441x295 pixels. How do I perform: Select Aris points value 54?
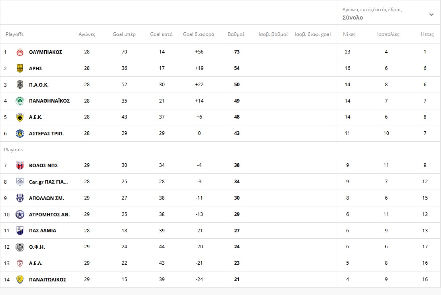[x=237, y=68]
